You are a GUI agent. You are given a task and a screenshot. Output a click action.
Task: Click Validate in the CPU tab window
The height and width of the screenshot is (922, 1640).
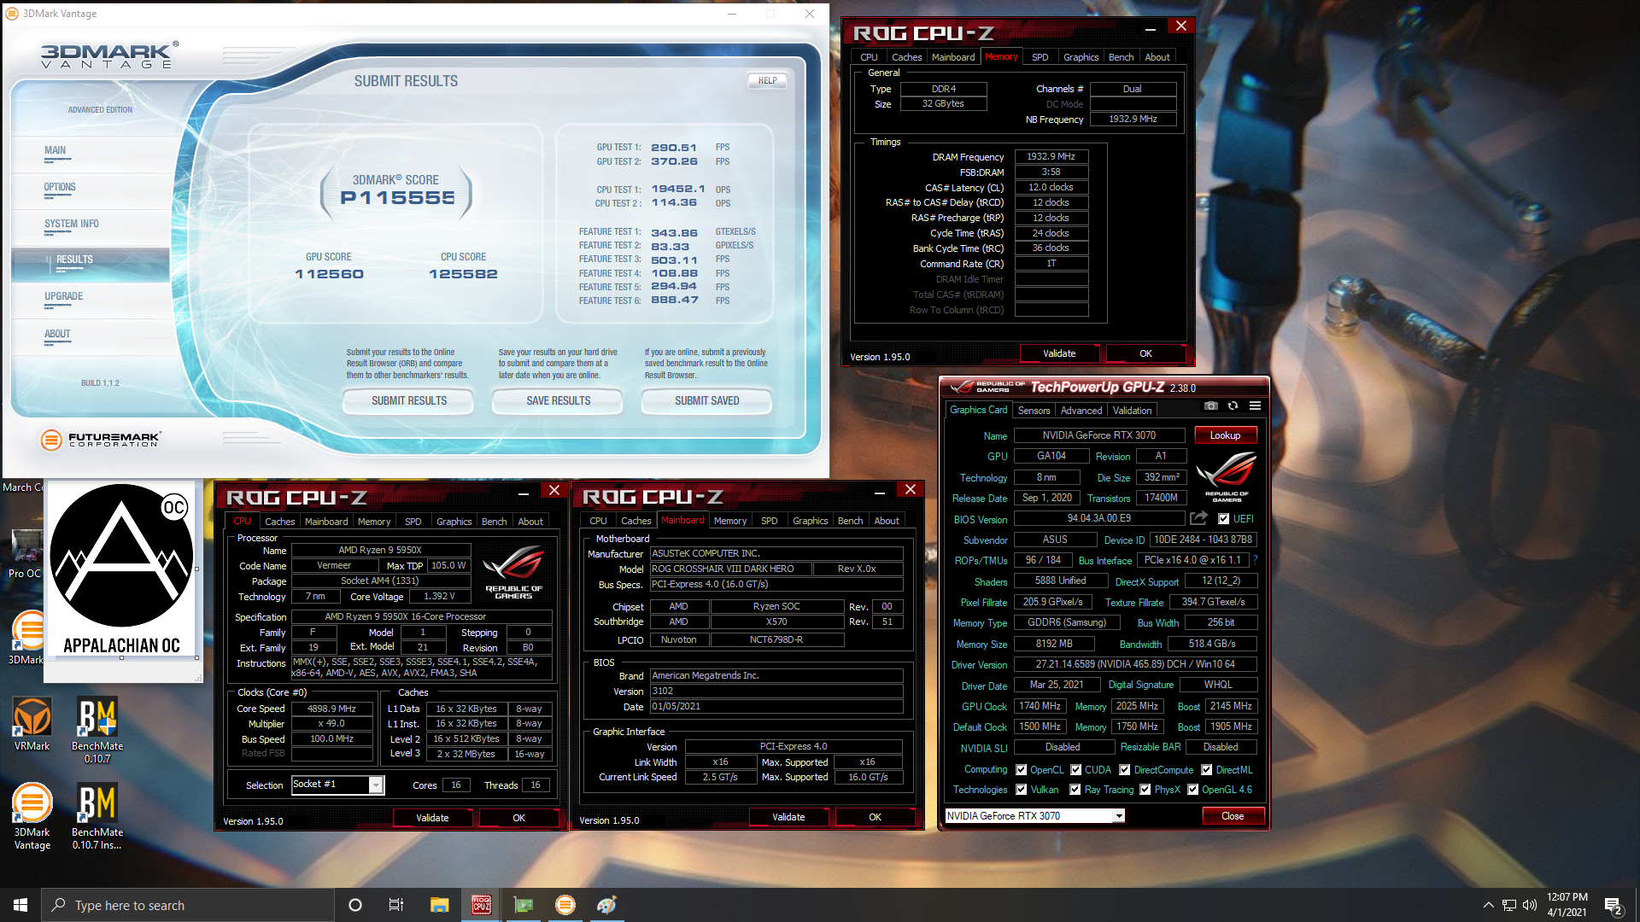432,818
